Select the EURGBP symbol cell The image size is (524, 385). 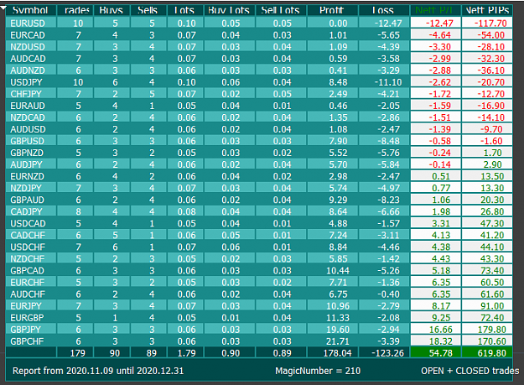(x=31, y=318)
